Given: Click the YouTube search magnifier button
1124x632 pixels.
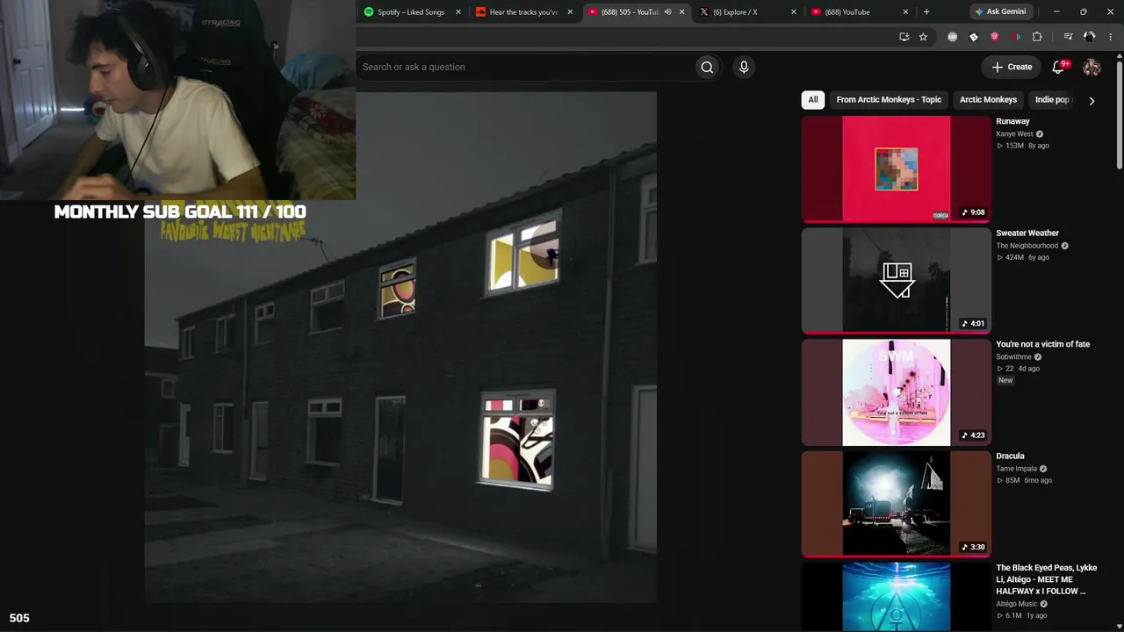Looking at the screenshot, I should pyautogui.click(x=707, y=67).
